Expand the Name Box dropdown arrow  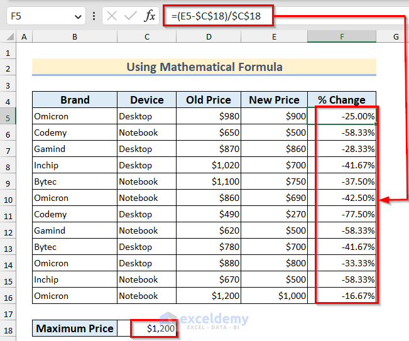(78, 17)
